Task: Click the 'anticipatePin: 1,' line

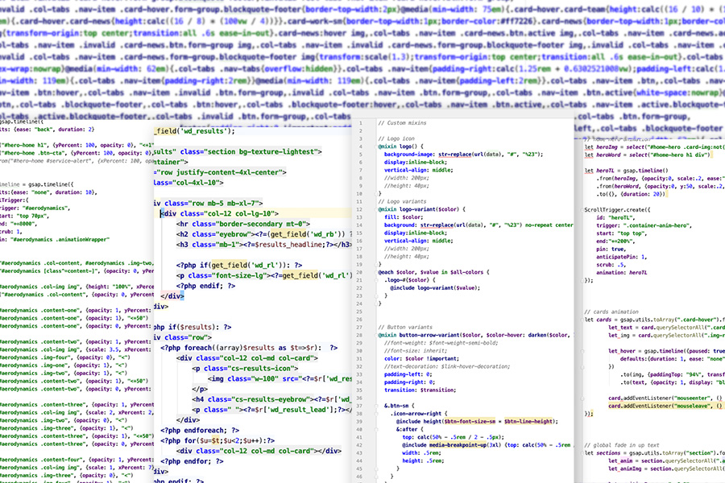Action: (x=621, y=257)
